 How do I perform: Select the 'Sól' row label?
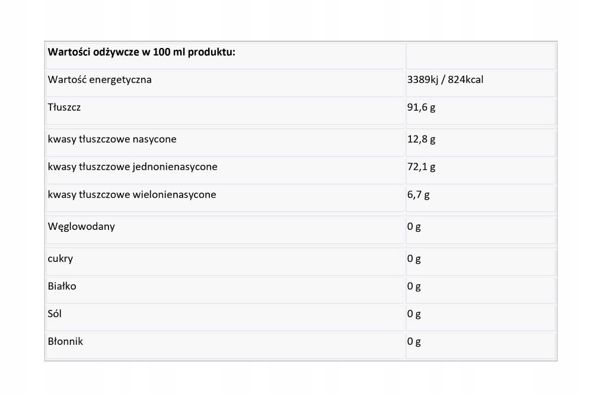(55, 313)
